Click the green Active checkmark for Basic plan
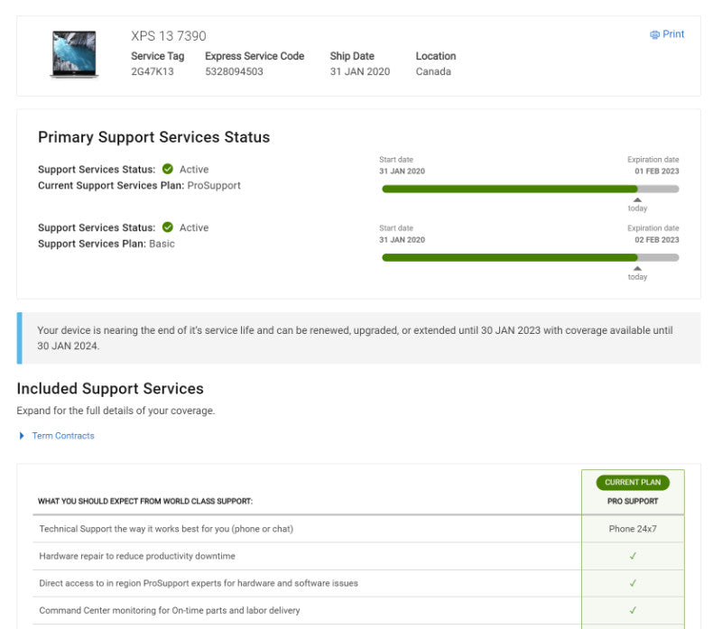Image resolution: width=722 pixels, height=629 pixels. [168, 227]
